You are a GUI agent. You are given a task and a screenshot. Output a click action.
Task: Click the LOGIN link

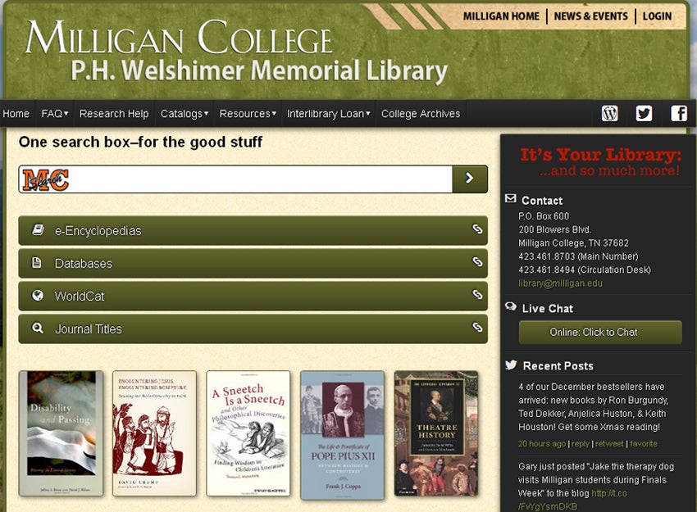coord(657,16)
